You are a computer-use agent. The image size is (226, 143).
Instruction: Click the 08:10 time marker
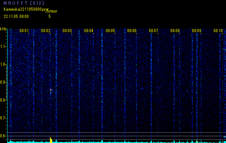tap(218, 31)
